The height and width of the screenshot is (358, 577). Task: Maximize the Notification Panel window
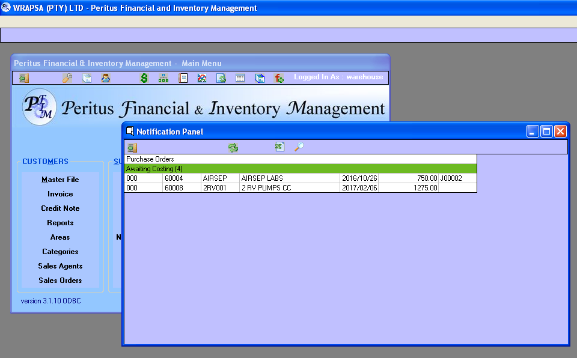point(546,132)
